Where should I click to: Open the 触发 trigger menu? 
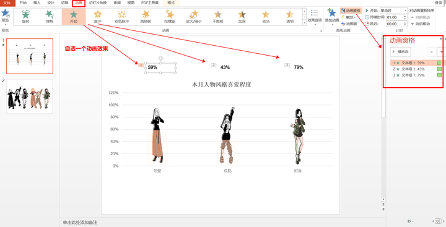(349, 17)
